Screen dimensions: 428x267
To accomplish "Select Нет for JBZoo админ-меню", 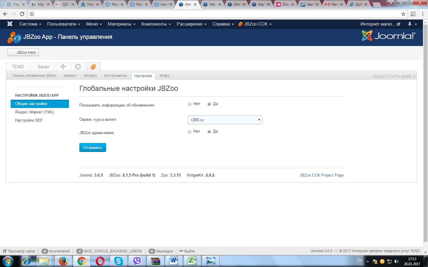I will pyautogui.click(x=190, y=132).
